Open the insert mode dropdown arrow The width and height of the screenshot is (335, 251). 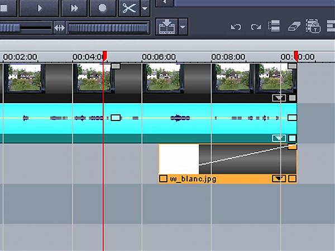pyautogui.click(x=183, y=27)
